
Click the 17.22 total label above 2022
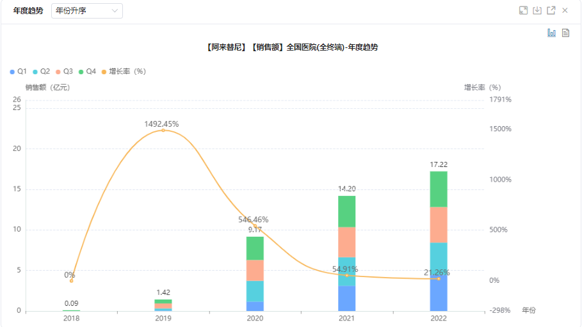[x=439, y=164]
